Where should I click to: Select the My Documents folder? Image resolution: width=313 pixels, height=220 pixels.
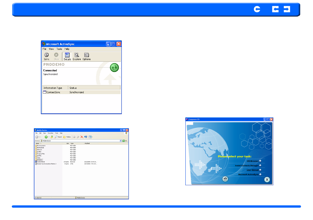click(40, 146)
